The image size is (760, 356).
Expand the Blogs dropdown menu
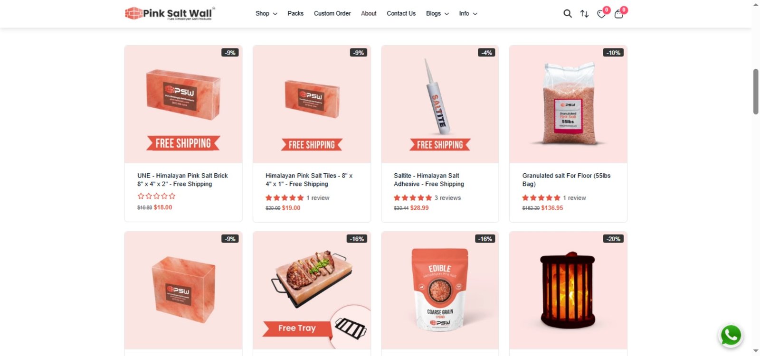point(437,13)
